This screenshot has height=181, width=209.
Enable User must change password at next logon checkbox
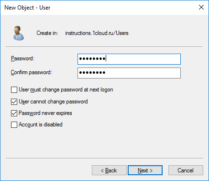tap(14, 90)
